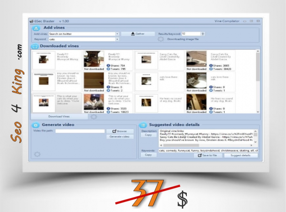
Task: Click the Twitter icon beside Tweets: 30420
Action: pyautogui.click(x=211, y=69)
